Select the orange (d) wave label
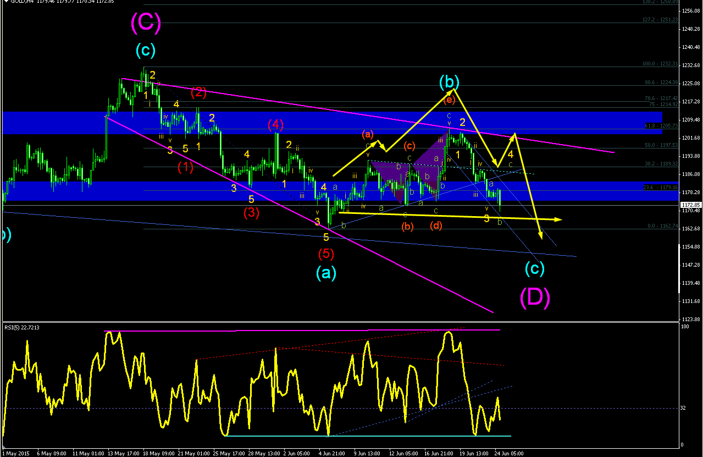 pos(436,225)
